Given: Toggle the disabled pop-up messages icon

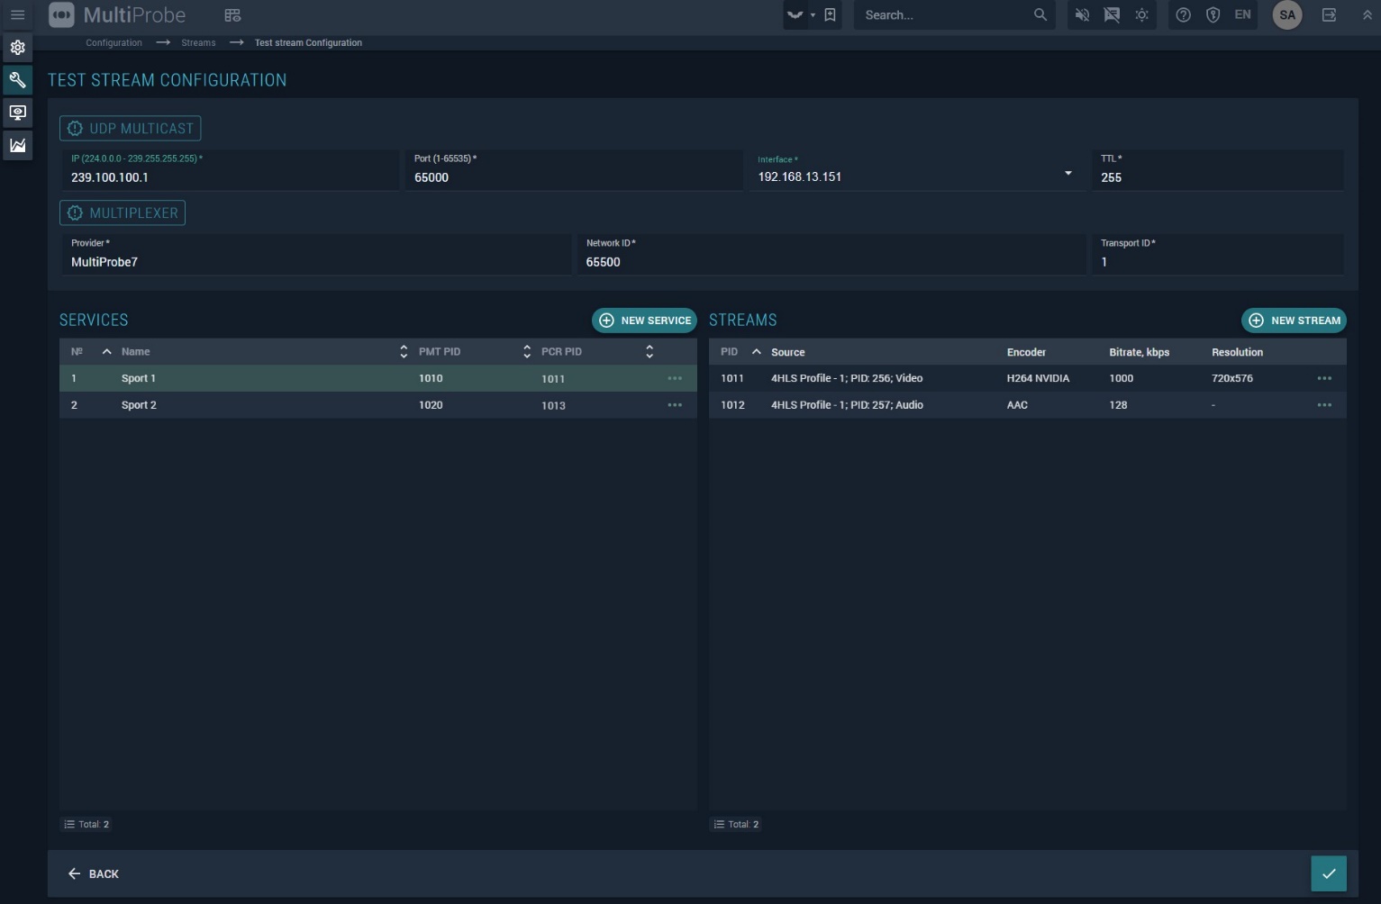Looking at the screenshot, I should pyautogui.click(x=1112, y=15).
